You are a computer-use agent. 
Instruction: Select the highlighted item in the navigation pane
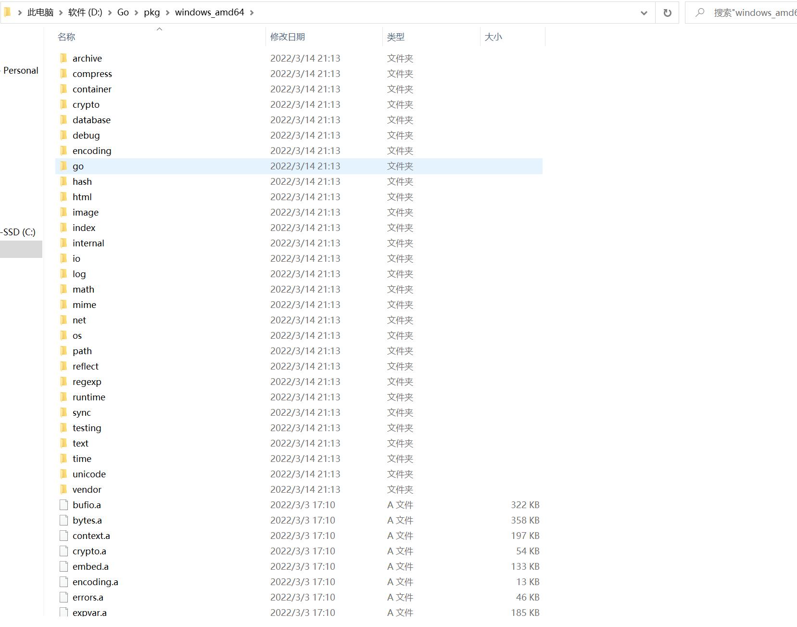pyautogui.click(x=21, y=249)
